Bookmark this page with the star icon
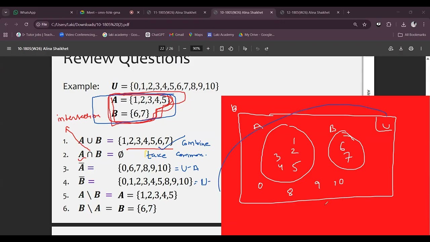 364,25
